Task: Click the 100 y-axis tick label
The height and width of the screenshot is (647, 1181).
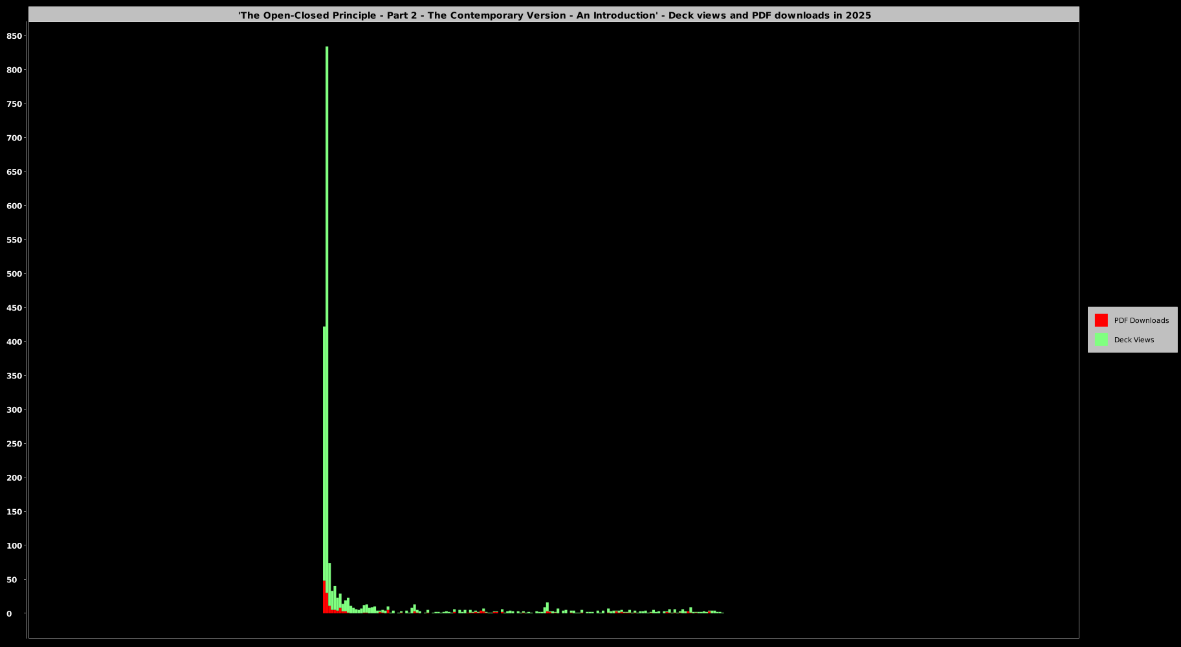Action: point(14,545)
